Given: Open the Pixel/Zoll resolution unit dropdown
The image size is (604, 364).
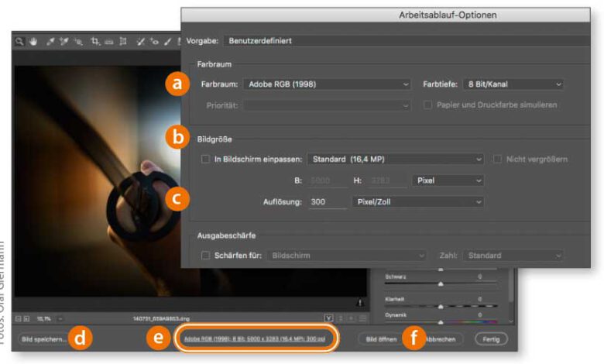Looking at the screenshot, I should (417, 201).
